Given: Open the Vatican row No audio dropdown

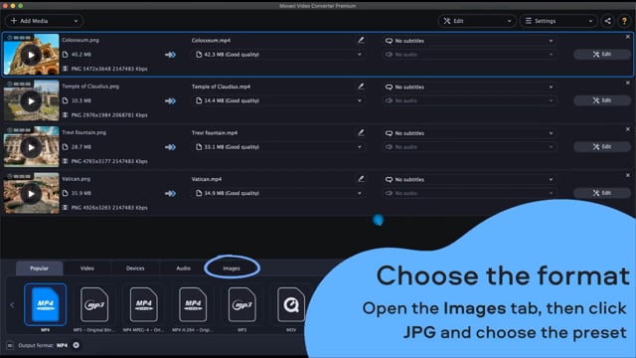Looking at the screenshot, I should [469, 193].
